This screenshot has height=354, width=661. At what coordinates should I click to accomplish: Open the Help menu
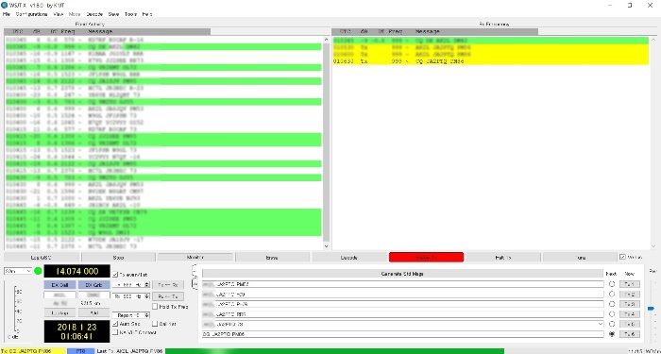point(147,14)
